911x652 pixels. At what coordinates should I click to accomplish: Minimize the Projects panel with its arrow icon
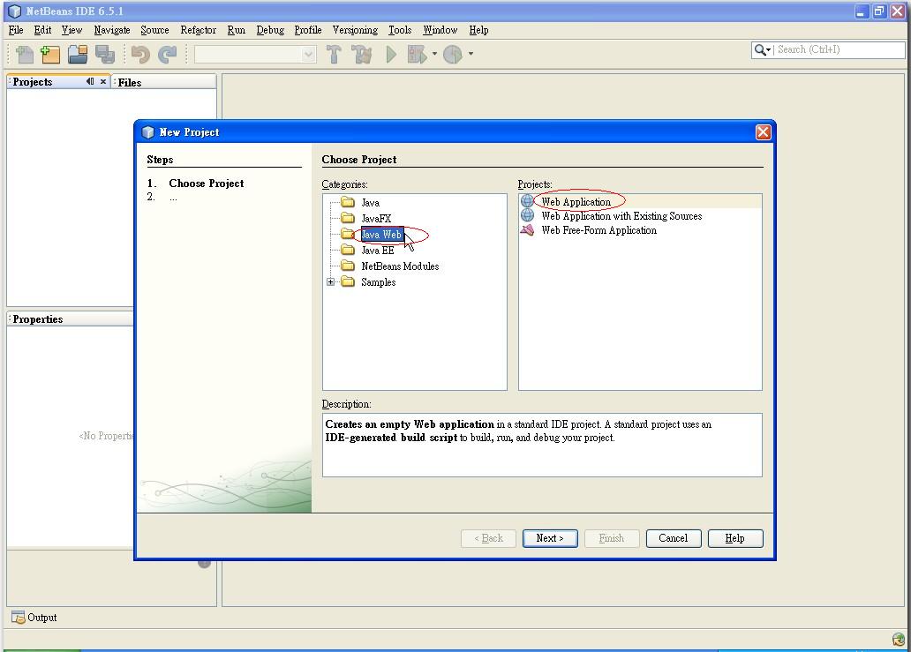point(89,81)
